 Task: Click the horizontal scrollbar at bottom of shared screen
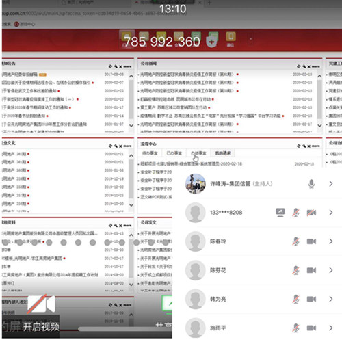(x=125, y=329)
